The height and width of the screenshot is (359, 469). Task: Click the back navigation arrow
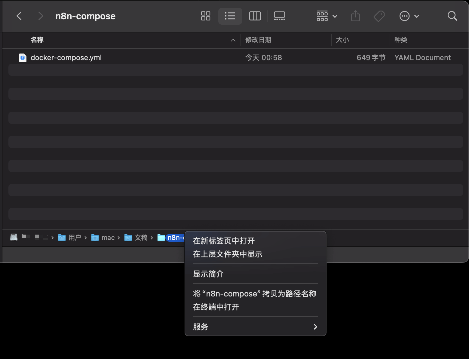(19, 16)
